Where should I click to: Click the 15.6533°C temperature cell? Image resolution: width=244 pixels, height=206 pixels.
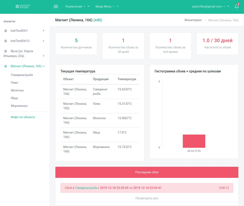124,90
